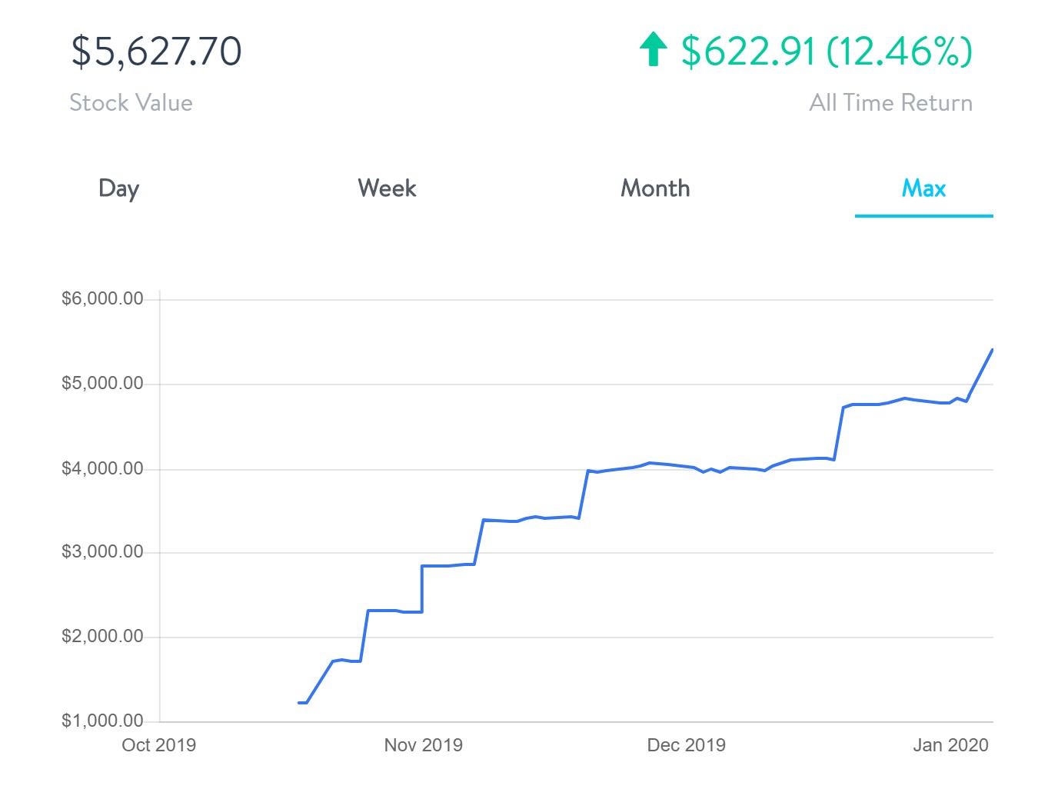Image resolution: width=1038 pixels, height=789 pixels.
Task: Click the chart line at its peak point
Action: point(992,350)
